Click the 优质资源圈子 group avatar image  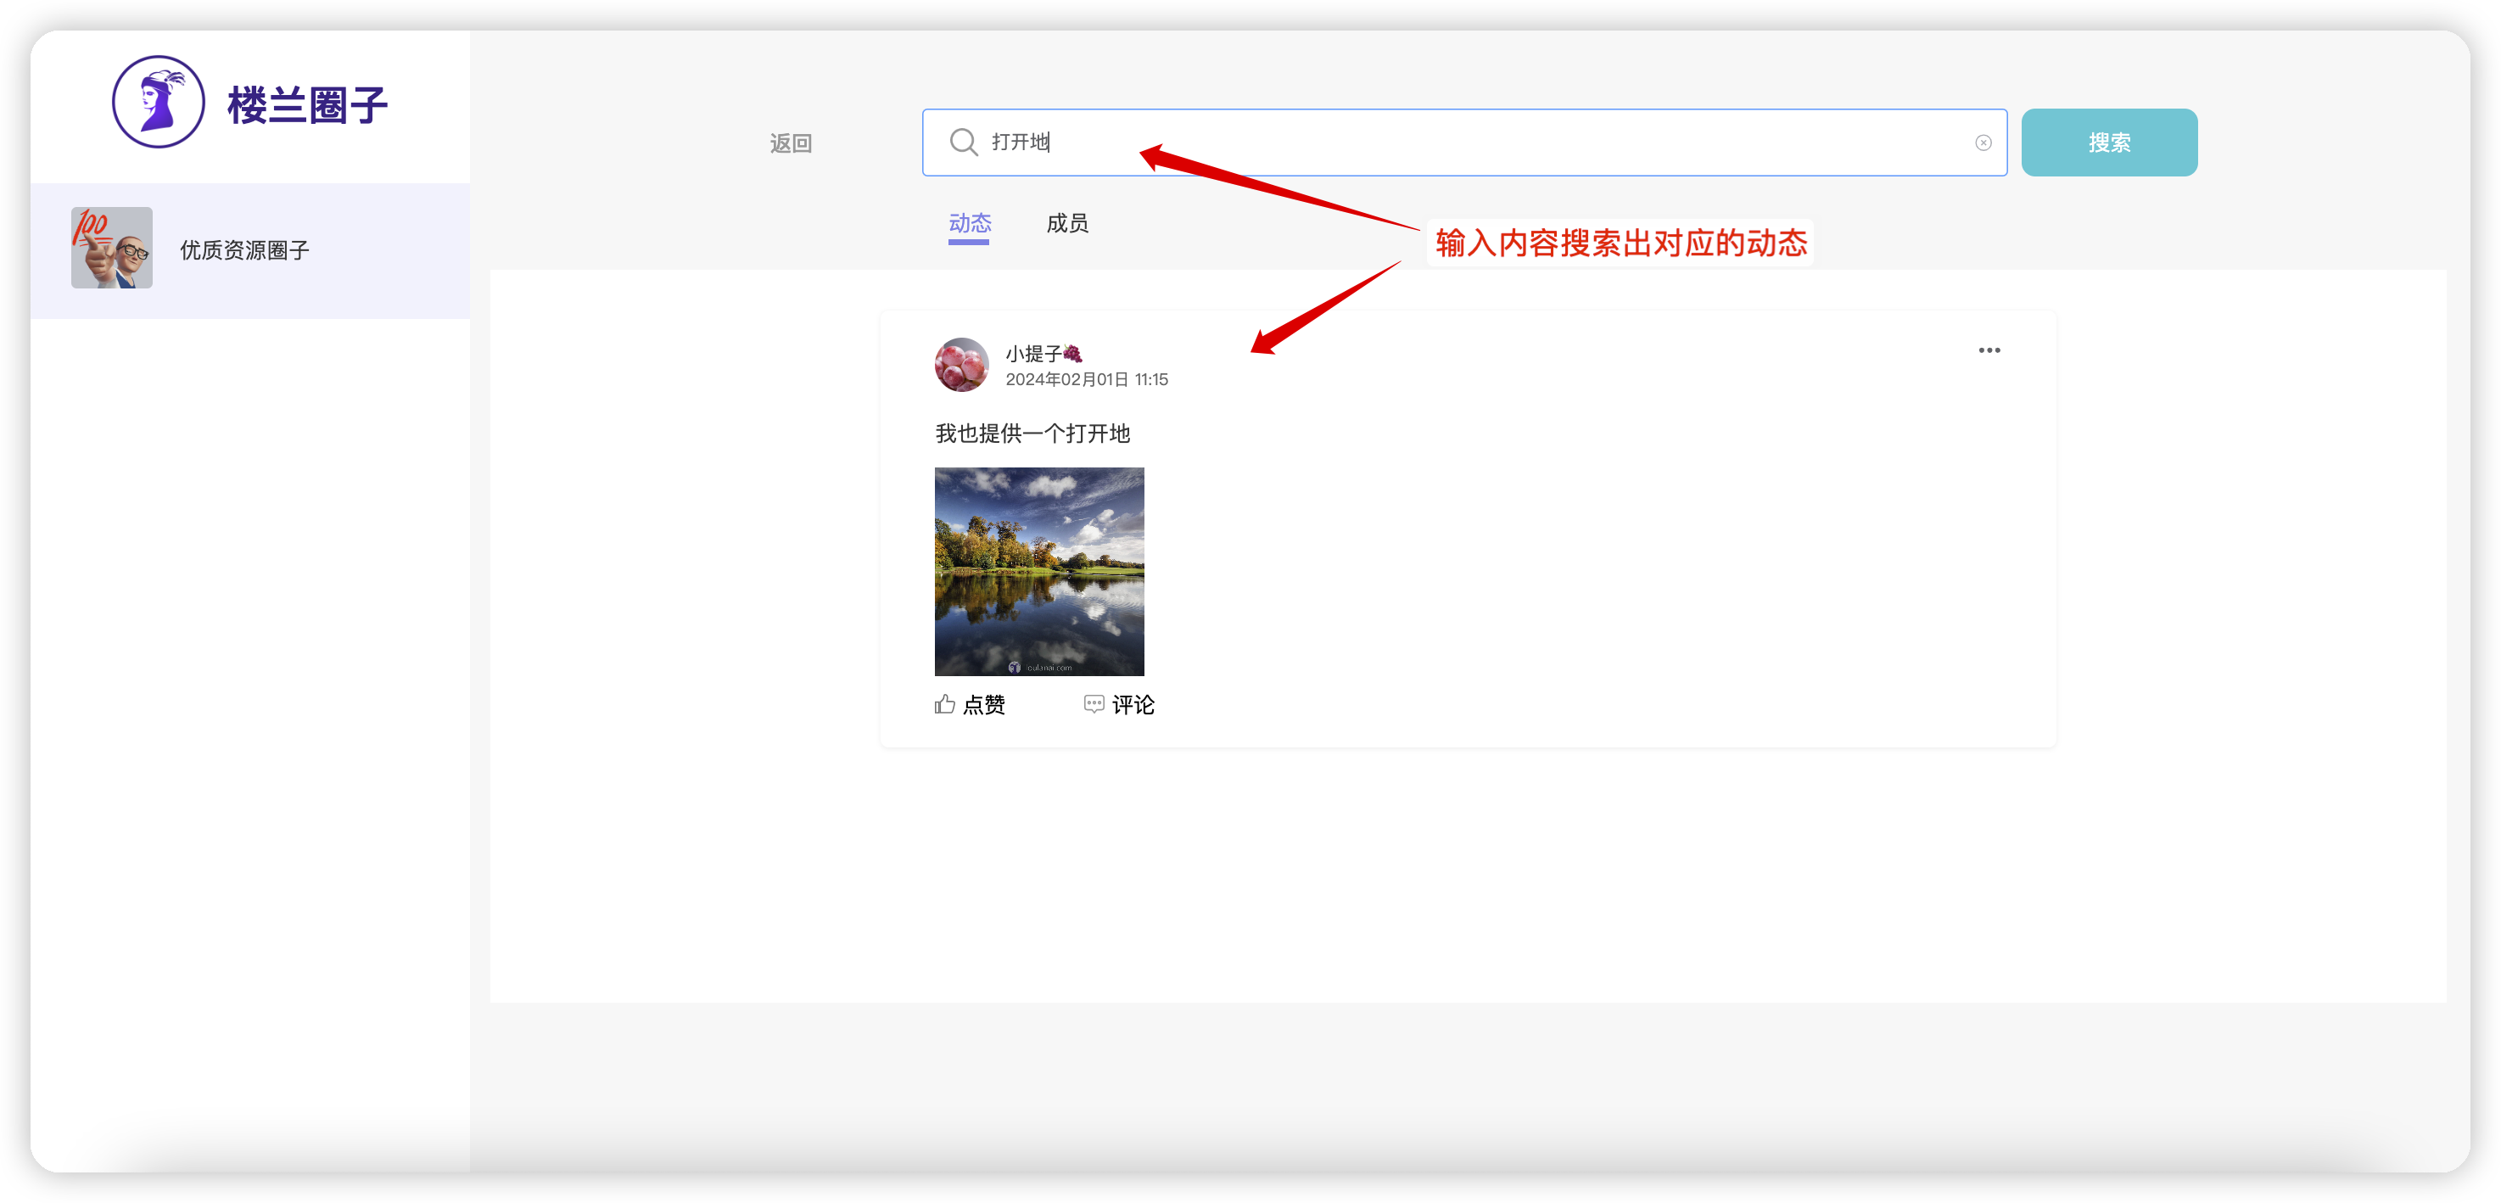tap(112, 248)
